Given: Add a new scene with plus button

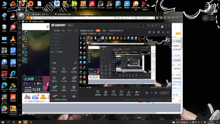Looking at the screenshot, I should point(77,31).
